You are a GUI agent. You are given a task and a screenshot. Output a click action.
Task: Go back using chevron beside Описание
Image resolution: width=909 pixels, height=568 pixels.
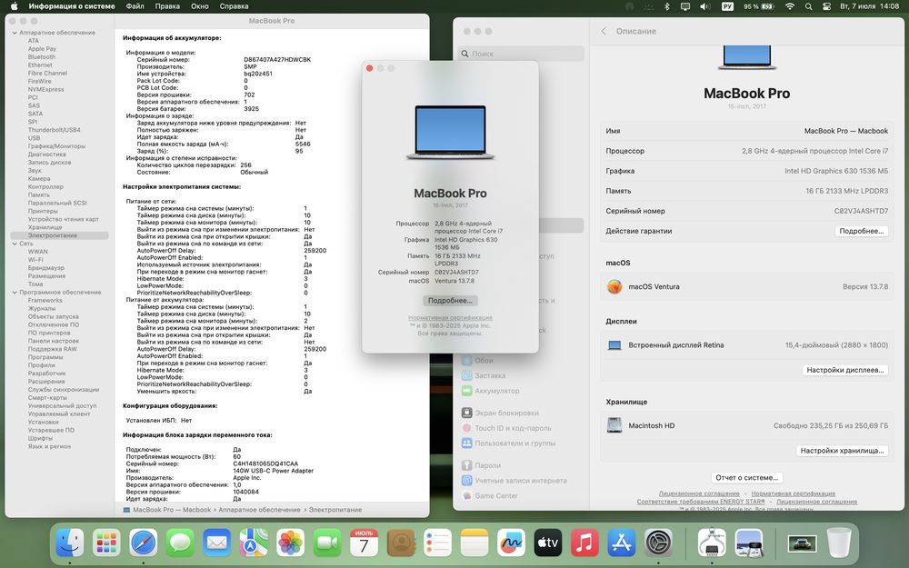pos(604,31)
